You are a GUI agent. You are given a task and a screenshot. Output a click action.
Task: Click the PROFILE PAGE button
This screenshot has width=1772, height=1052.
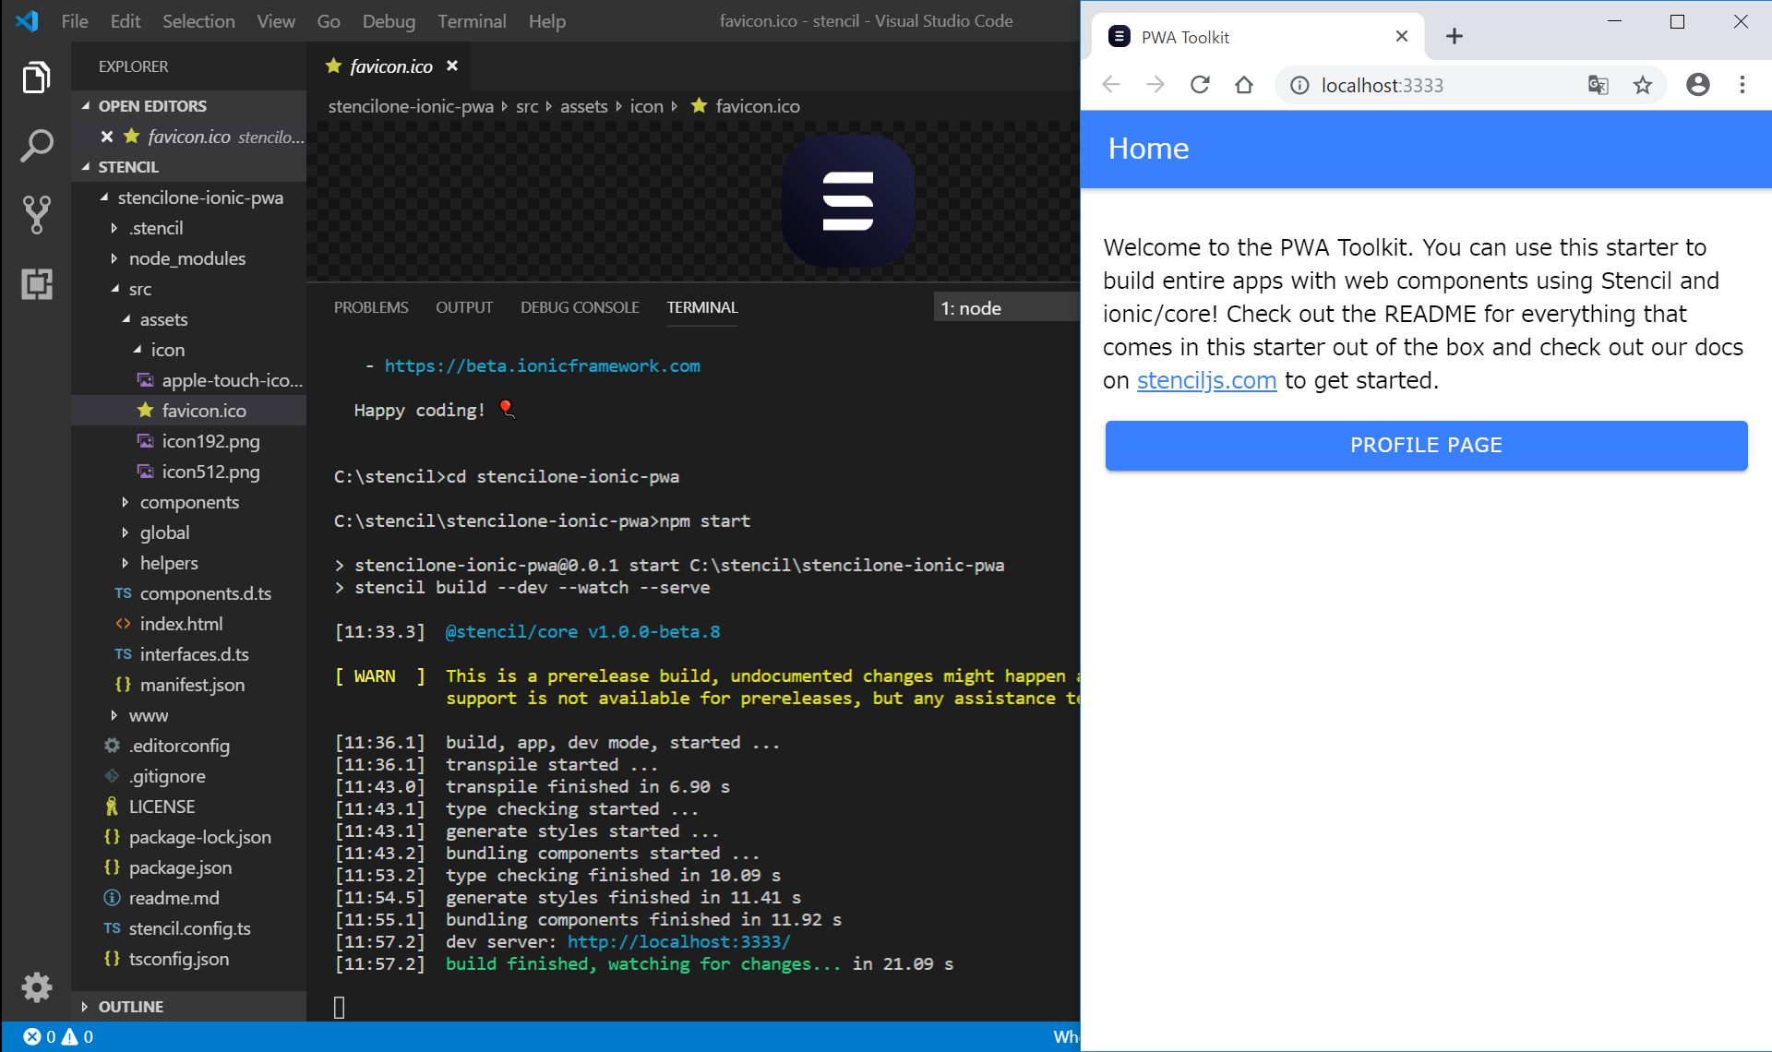point(1426,445)
